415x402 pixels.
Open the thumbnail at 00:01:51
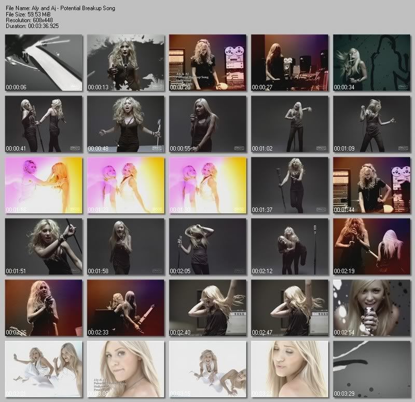tap(44, 247)
